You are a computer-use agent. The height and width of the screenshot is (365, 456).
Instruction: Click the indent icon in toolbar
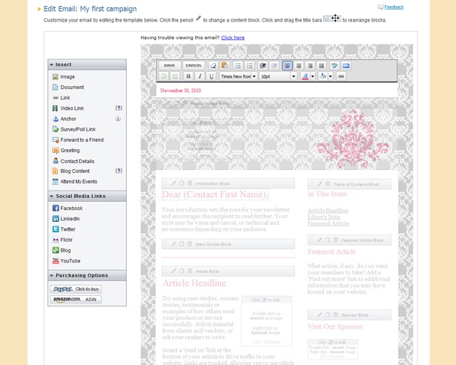point(274,66)
